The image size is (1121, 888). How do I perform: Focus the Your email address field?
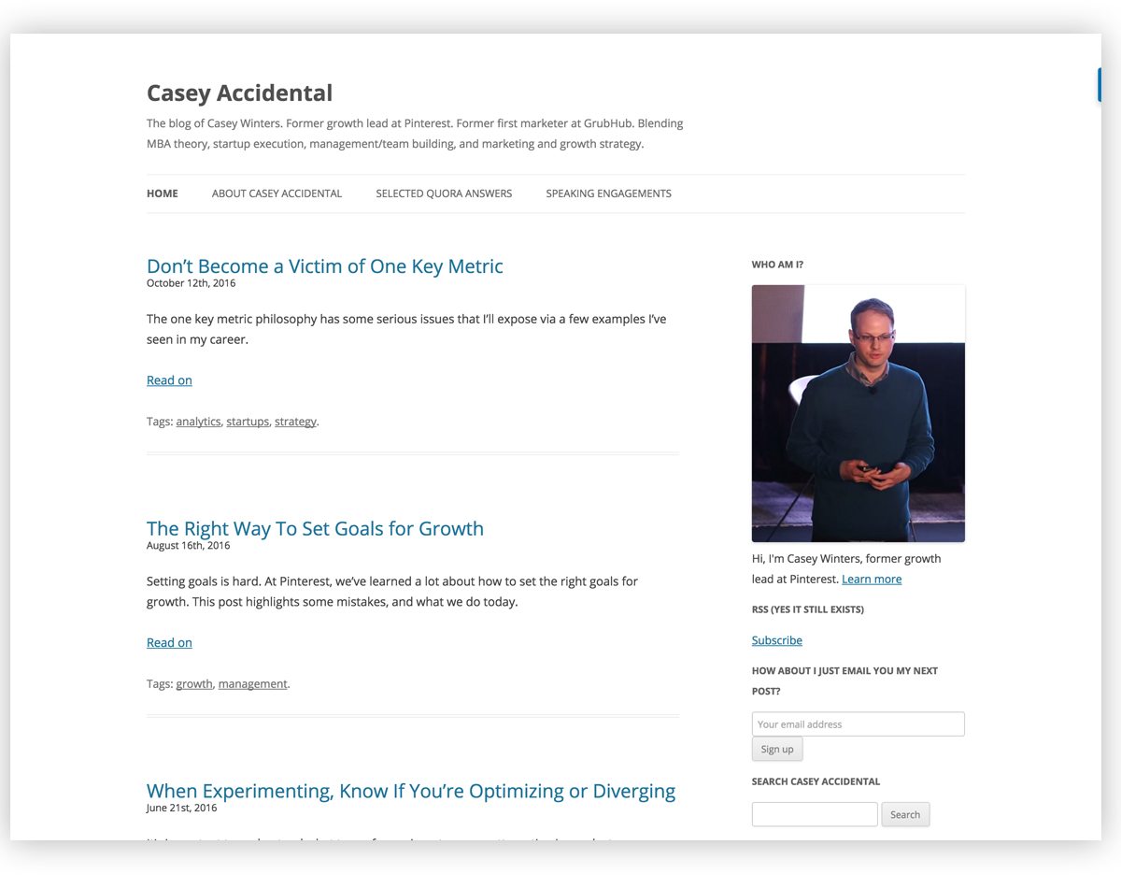[858, 724]
